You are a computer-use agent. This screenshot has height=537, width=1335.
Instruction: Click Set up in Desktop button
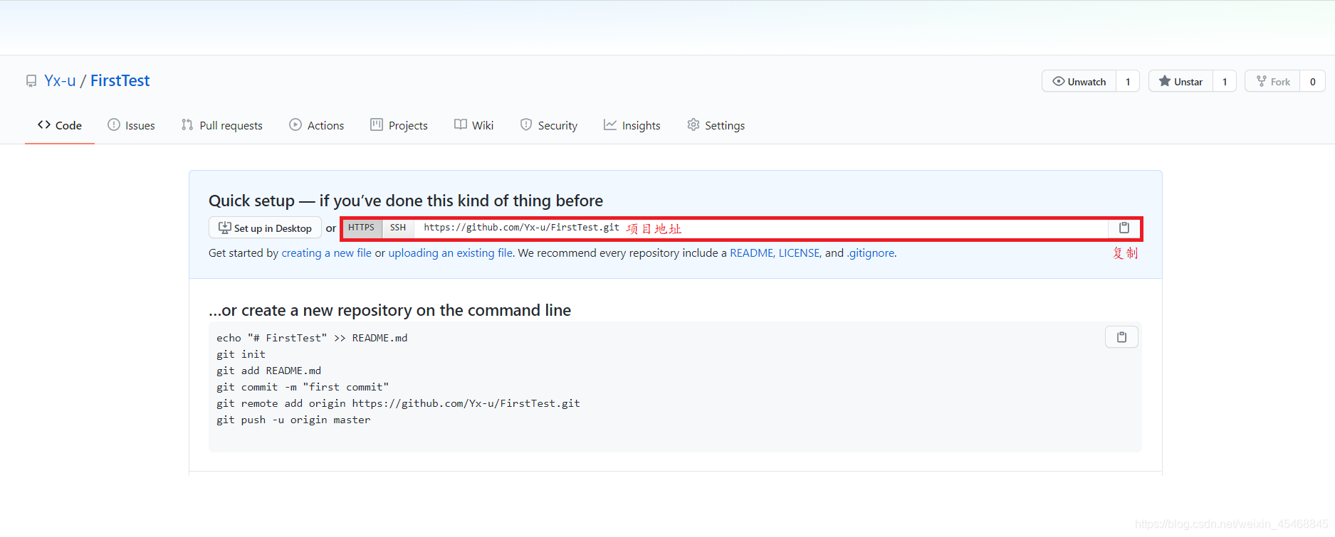pos(265,228)
